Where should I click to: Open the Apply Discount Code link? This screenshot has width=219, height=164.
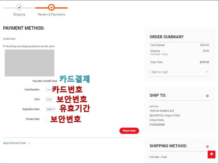(x=14, y=143)
